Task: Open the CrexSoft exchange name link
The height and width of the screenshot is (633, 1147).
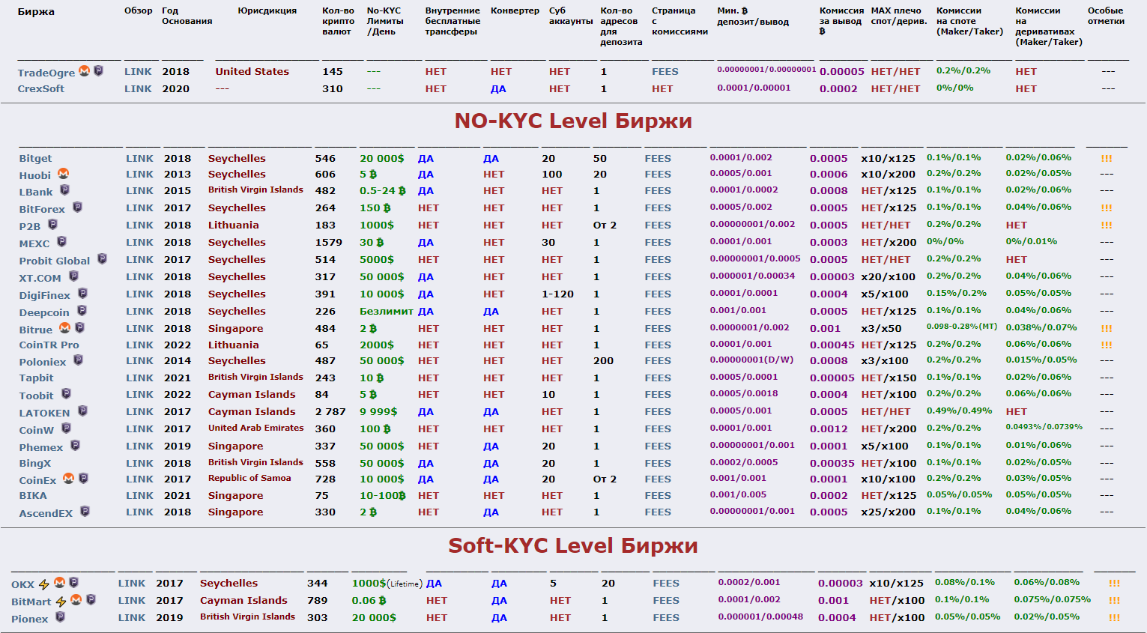Action: (41, 88)
